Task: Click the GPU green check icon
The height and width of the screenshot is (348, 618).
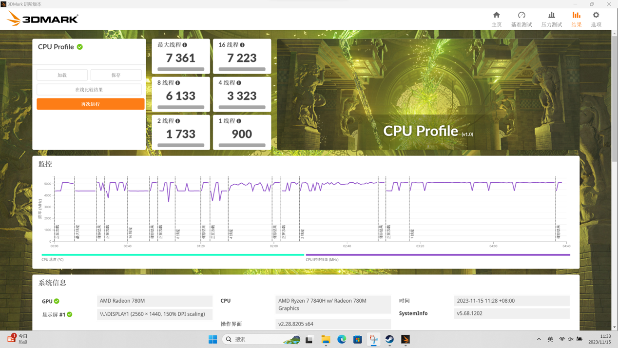Action: [57, 301]
